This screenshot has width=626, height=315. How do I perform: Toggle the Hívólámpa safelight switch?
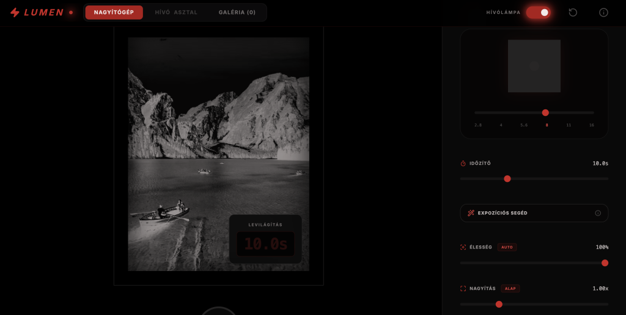click(x=538, y=12)
